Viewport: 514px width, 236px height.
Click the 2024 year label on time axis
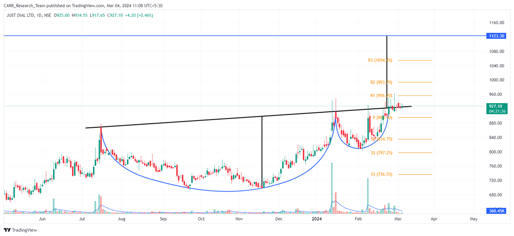pyautogui.click(x=317, y=219)
